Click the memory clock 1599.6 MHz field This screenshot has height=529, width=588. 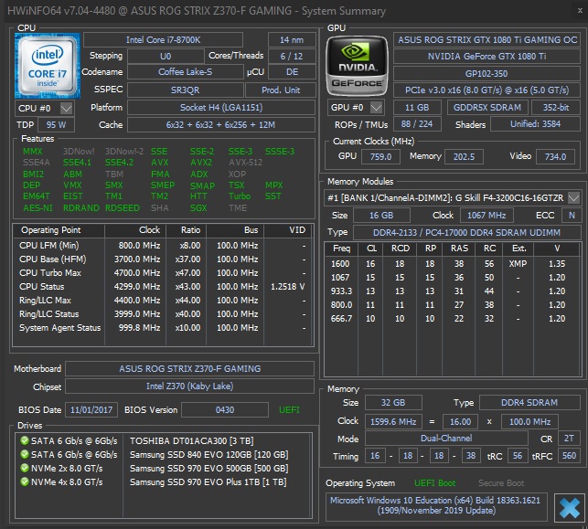click(393, 422)
